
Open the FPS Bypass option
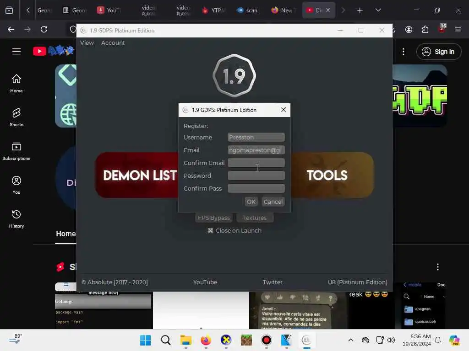click(213, 218)
